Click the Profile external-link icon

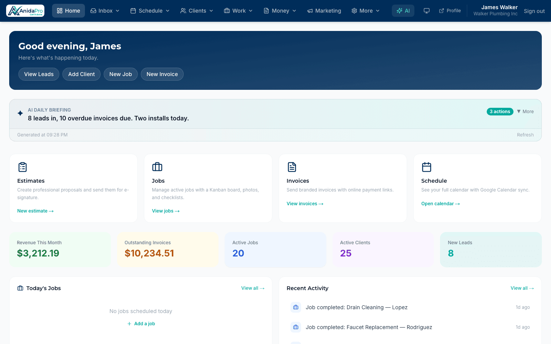click(442, 11)
